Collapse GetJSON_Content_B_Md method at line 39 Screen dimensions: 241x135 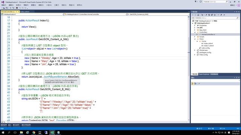(12, 89)
